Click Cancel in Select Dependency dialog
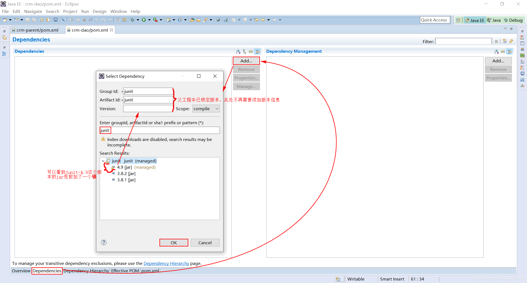The width and height of the screenshot is (527, 283). pyautogui.click(x=205, y=243)
